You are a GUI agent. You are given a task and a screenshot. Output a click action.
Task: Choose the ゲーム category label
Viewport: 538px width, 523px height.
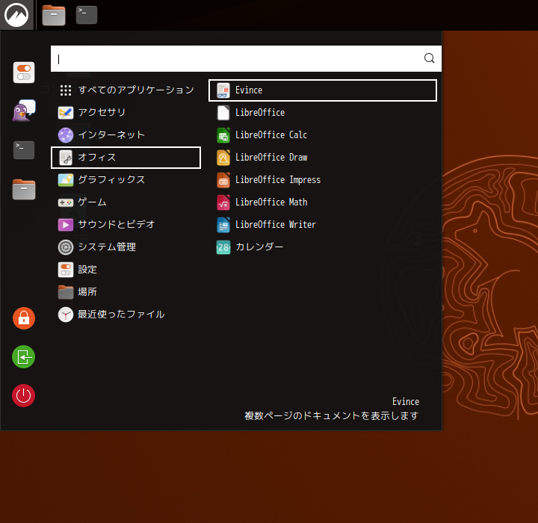(x=93, y=202)
